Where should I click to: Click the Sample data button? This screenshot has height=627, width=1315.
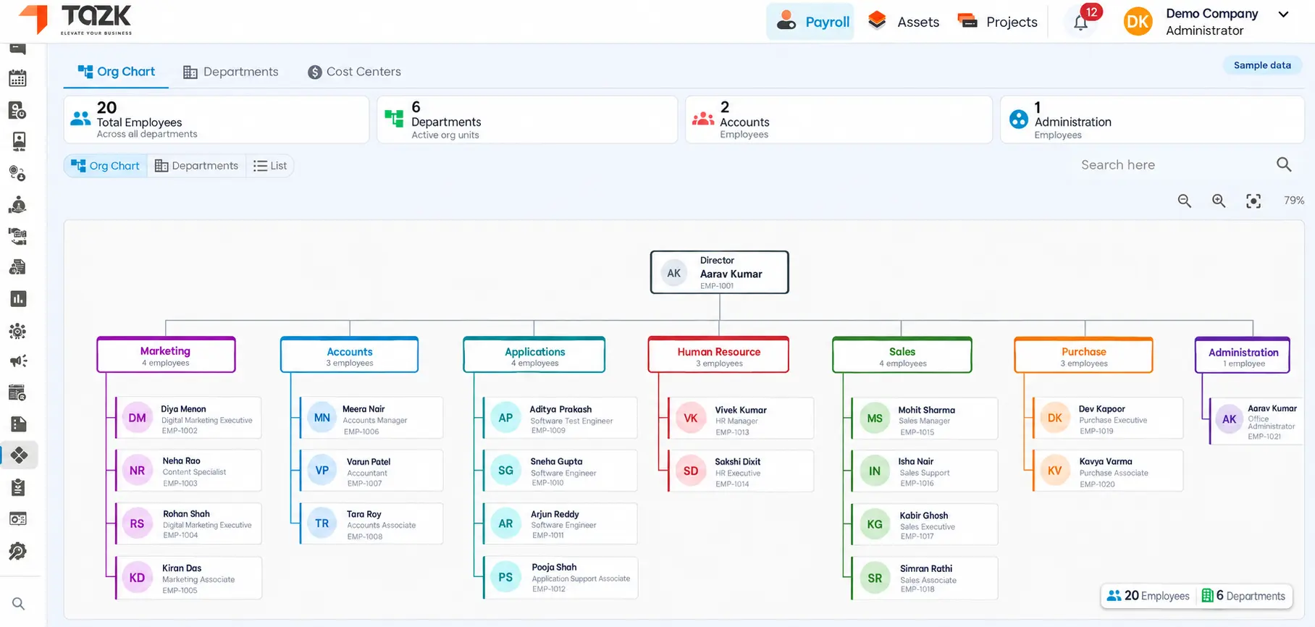point(1262,65)
